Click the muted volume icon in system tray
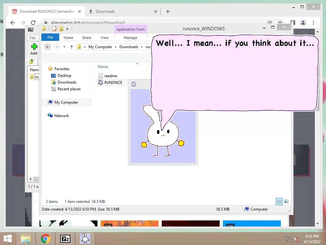326x245 pixels. tap(296, 239)
